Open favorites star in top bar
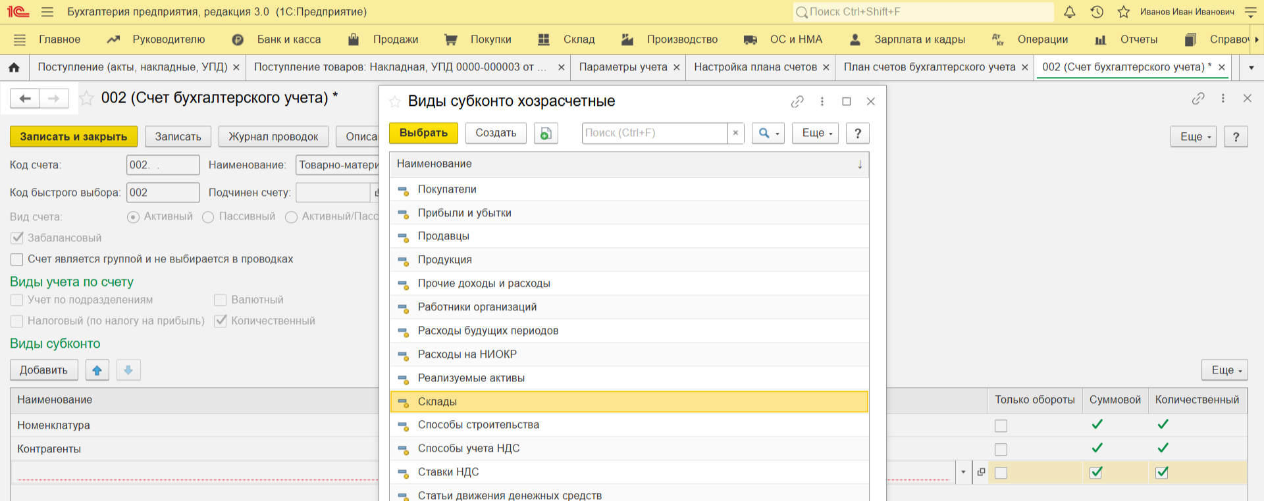Screen dimensions: 1264x501 [x=1124, y=12]
